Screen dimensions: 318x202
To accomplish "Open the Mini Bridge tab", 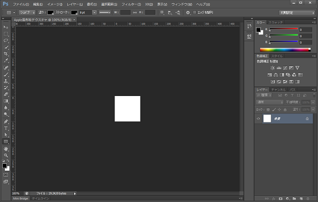I will [x=21, y=198].
